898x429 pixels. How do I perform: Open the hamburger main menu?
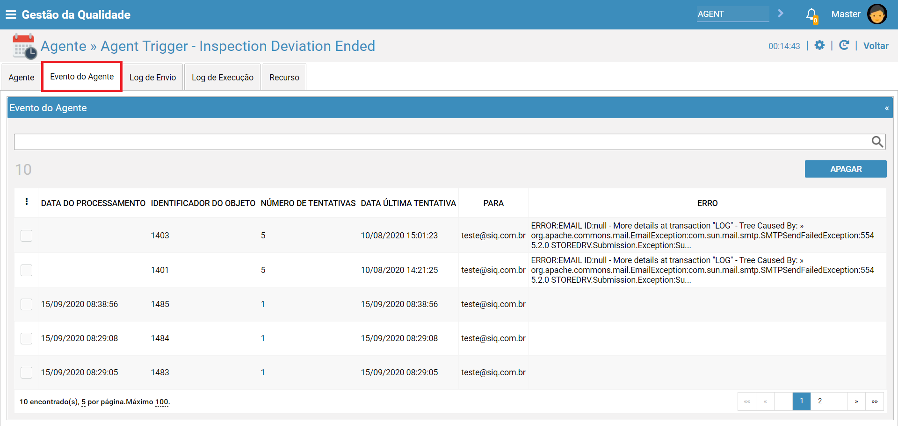(11, 14)
